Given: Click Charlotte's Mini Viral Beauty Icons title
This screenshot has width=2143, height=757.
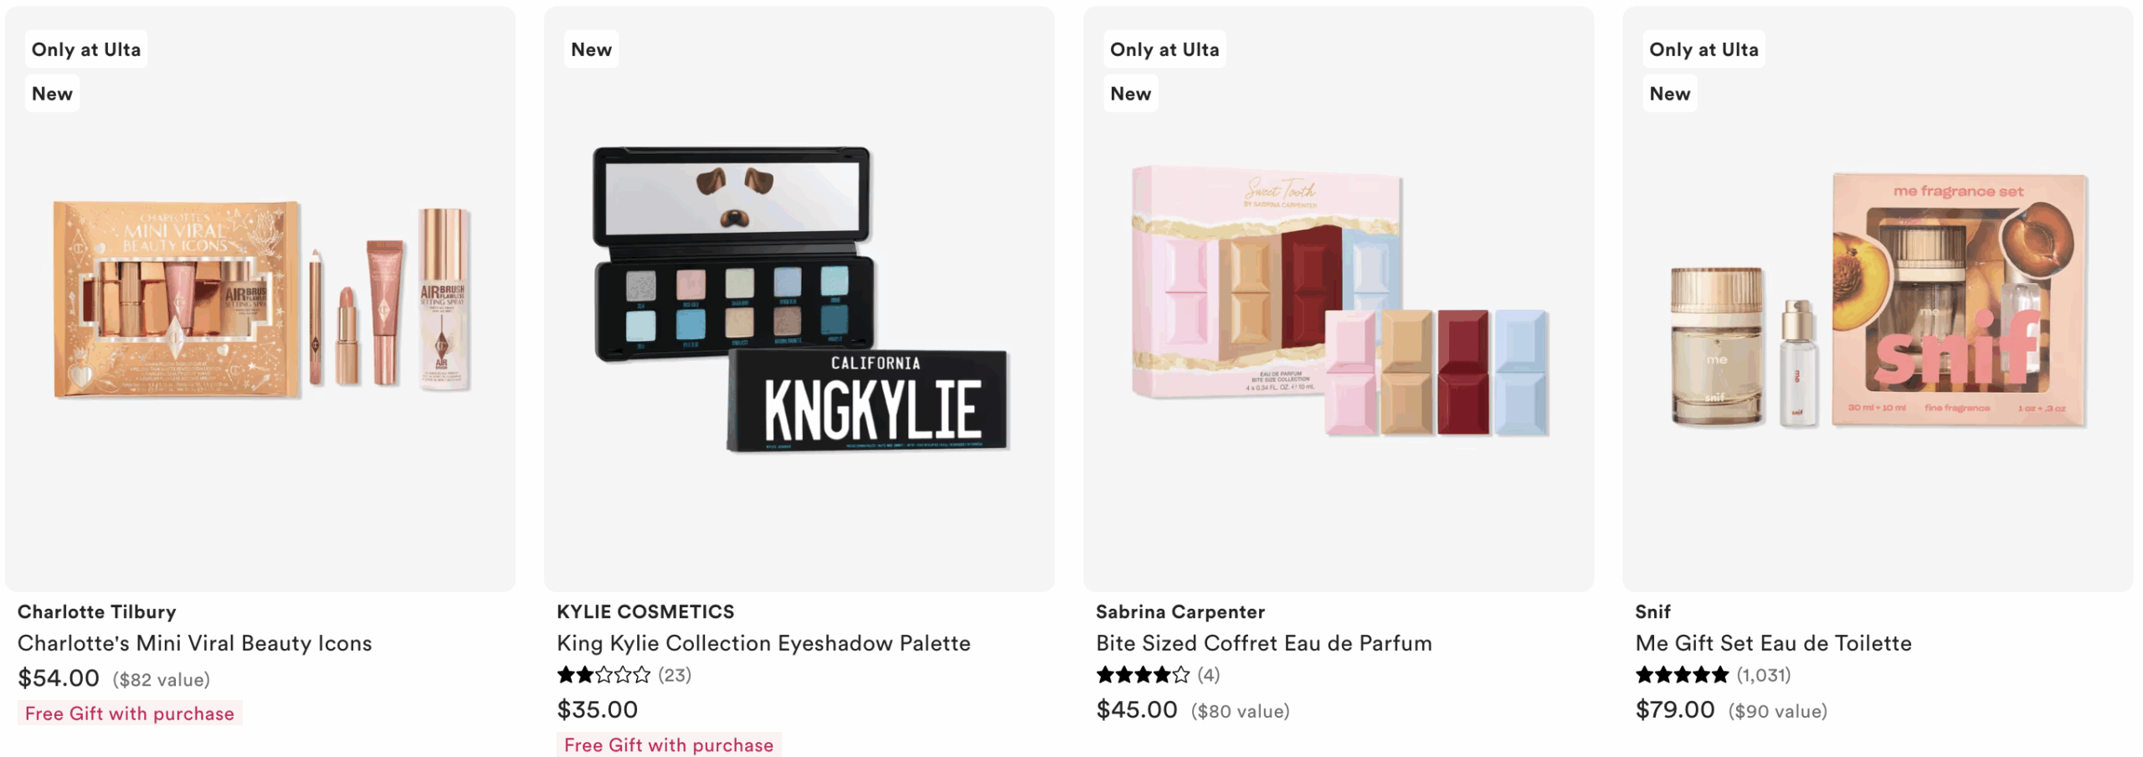Looking at the screenshot, I should (194, 643).
